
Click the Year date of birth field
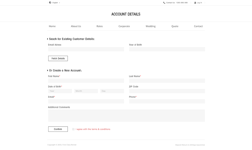pyautogui.click(x=60, y=91)
